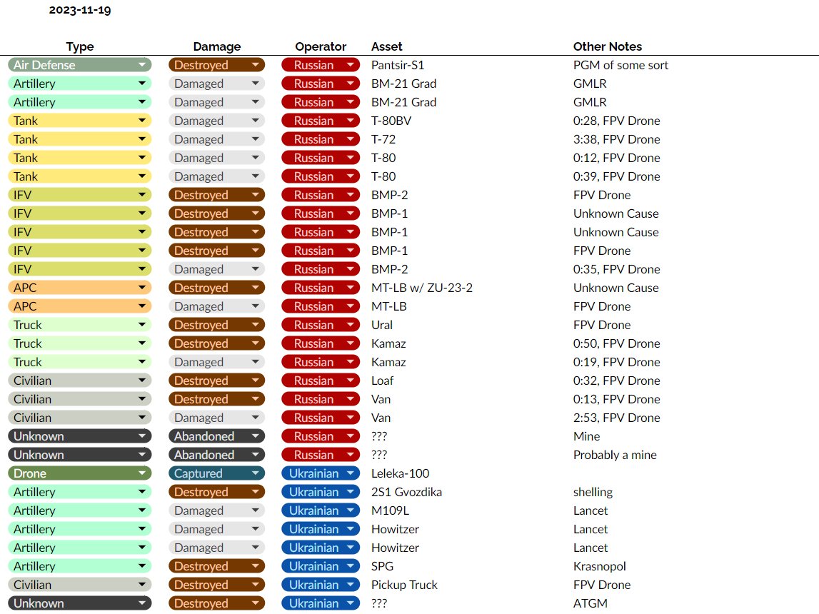Open Unknown type dropdown in ATGM row

pos(79,603)
